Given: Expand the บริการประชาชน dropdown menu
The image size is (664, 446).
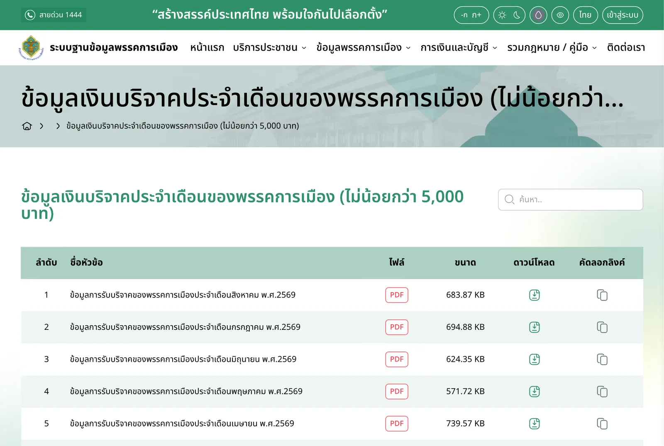Looking at the screenshot, I should [x=270, y=48].
